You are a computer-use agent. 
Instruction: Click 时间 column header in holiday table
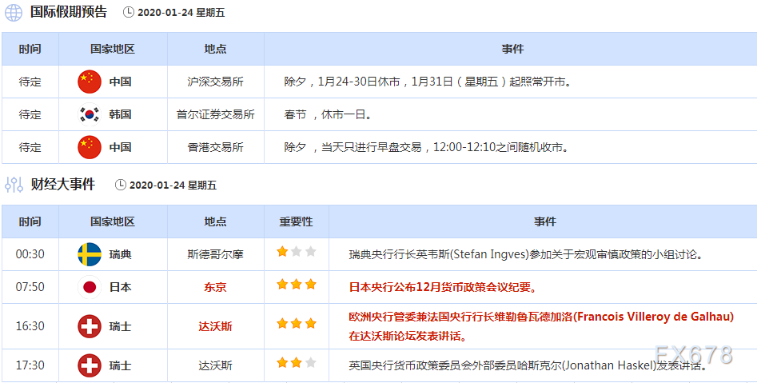[30, 49]
